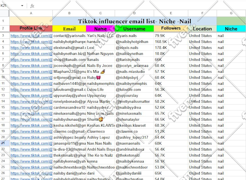Screen dimensions: 246x180
Task: Click the 'Followers' header cell
Action: point(171,29)
